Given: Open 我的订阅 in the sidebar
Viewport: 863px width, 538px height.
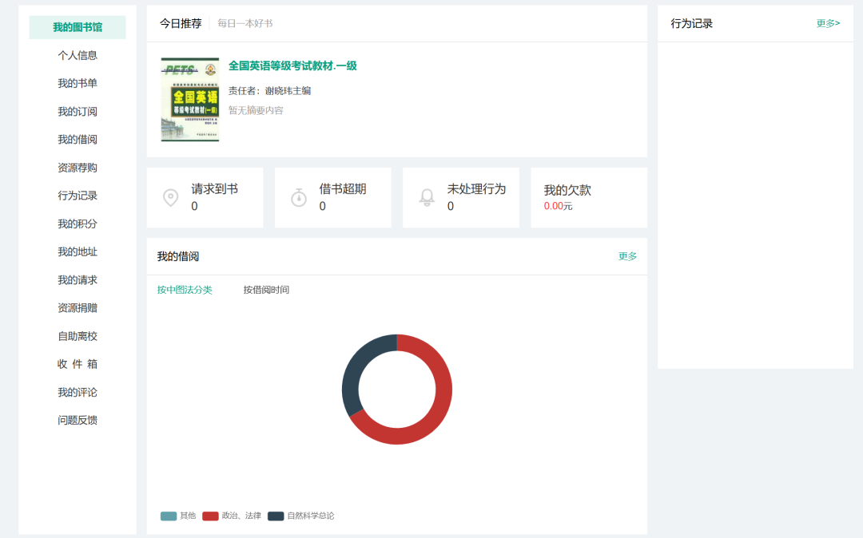Looking at the screenshot, I should (x=78, y=111).
